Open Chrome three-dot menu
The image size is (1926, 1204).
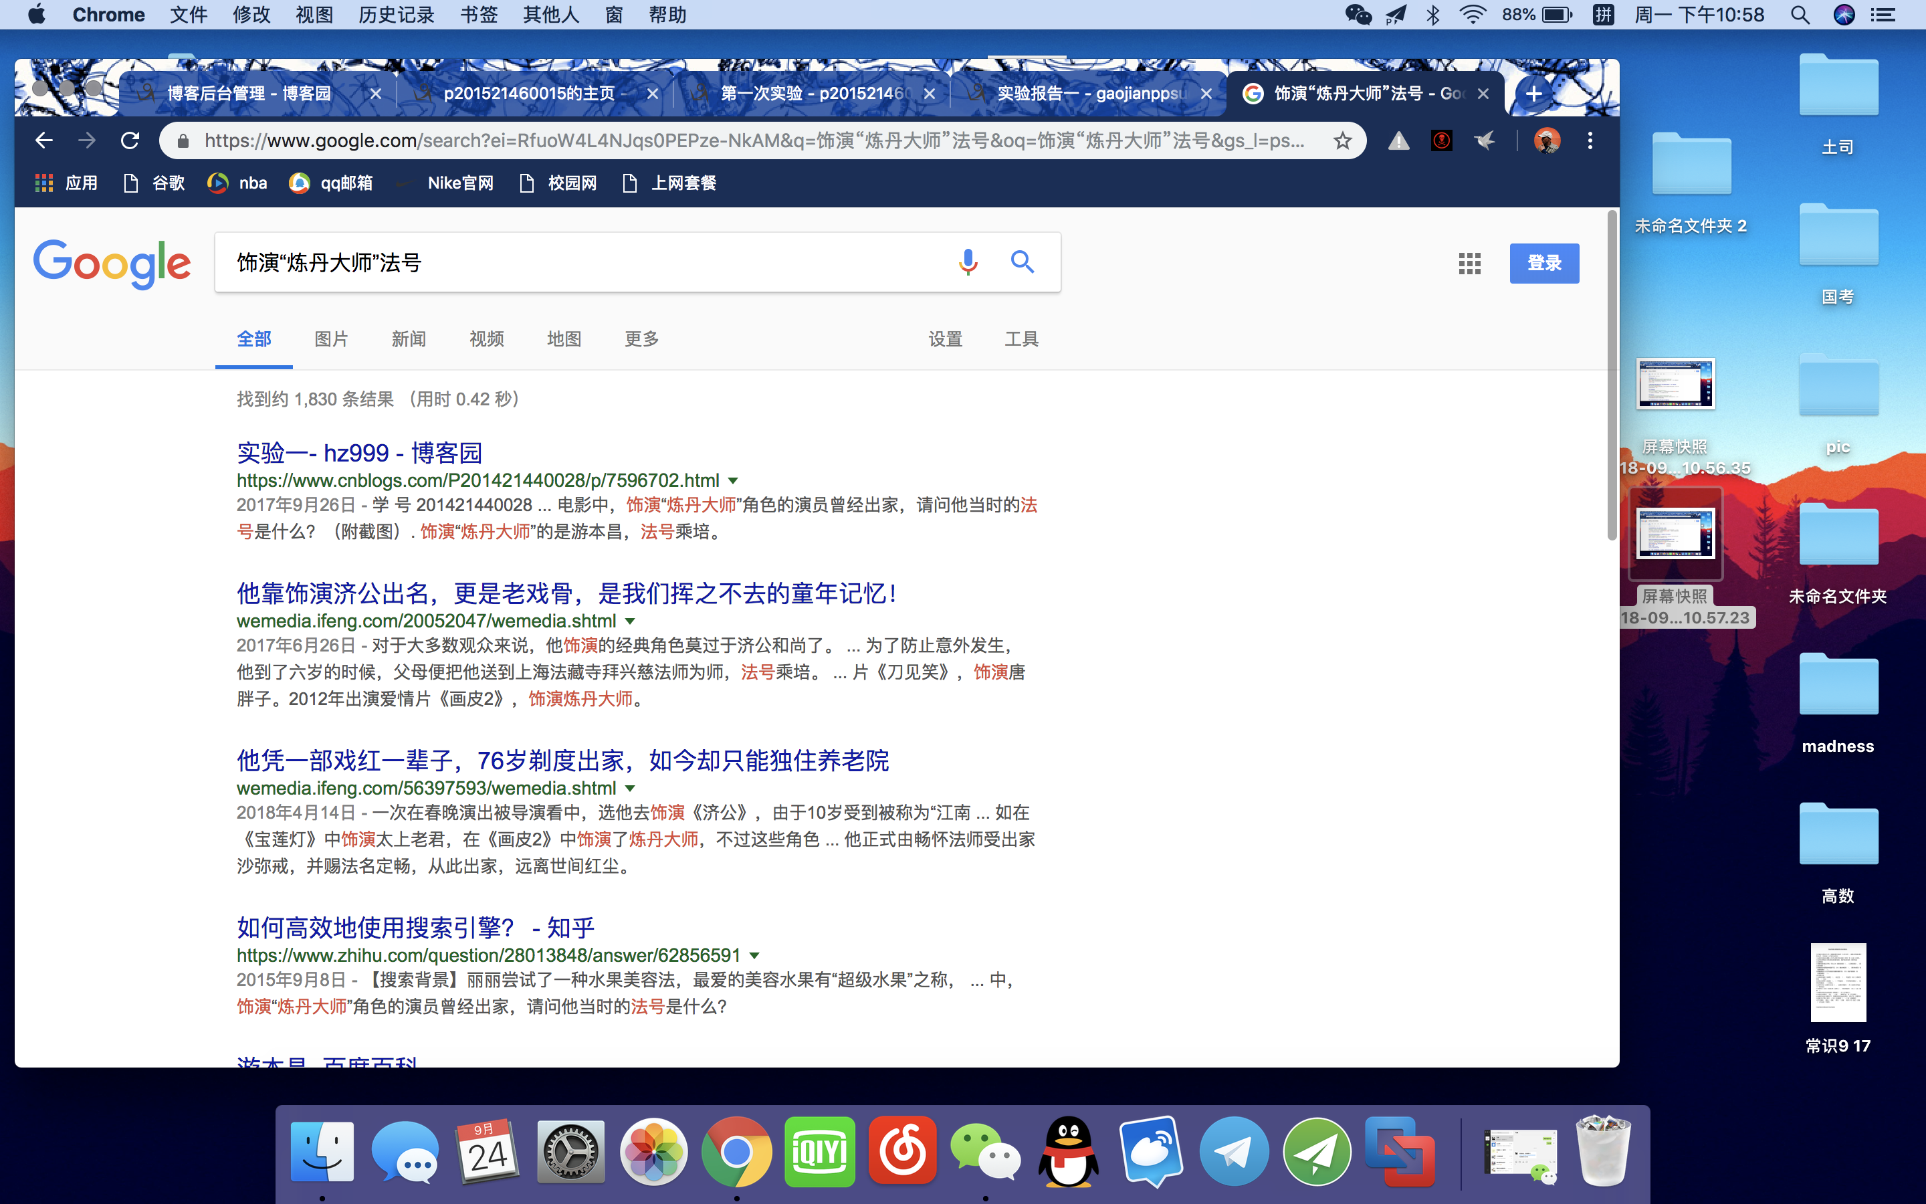coord(1590,141)
